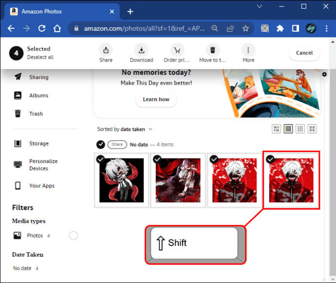Click the Move to trash icon

pyautogui.click(x=213, y=50)
